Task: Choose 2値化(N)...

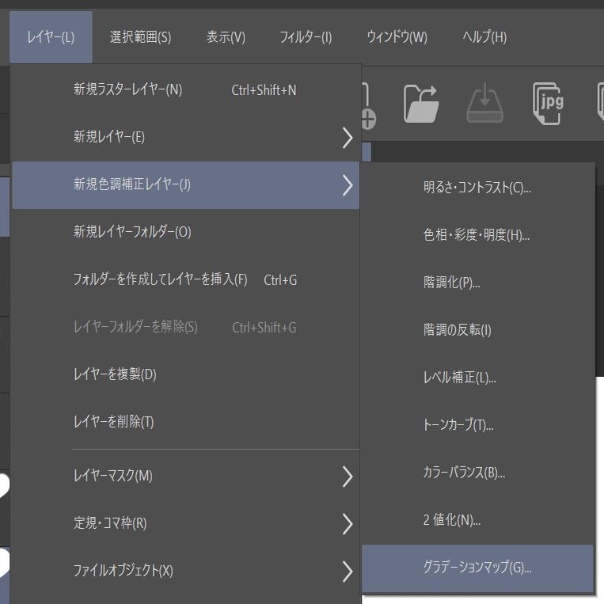Action: click(477, 520)
